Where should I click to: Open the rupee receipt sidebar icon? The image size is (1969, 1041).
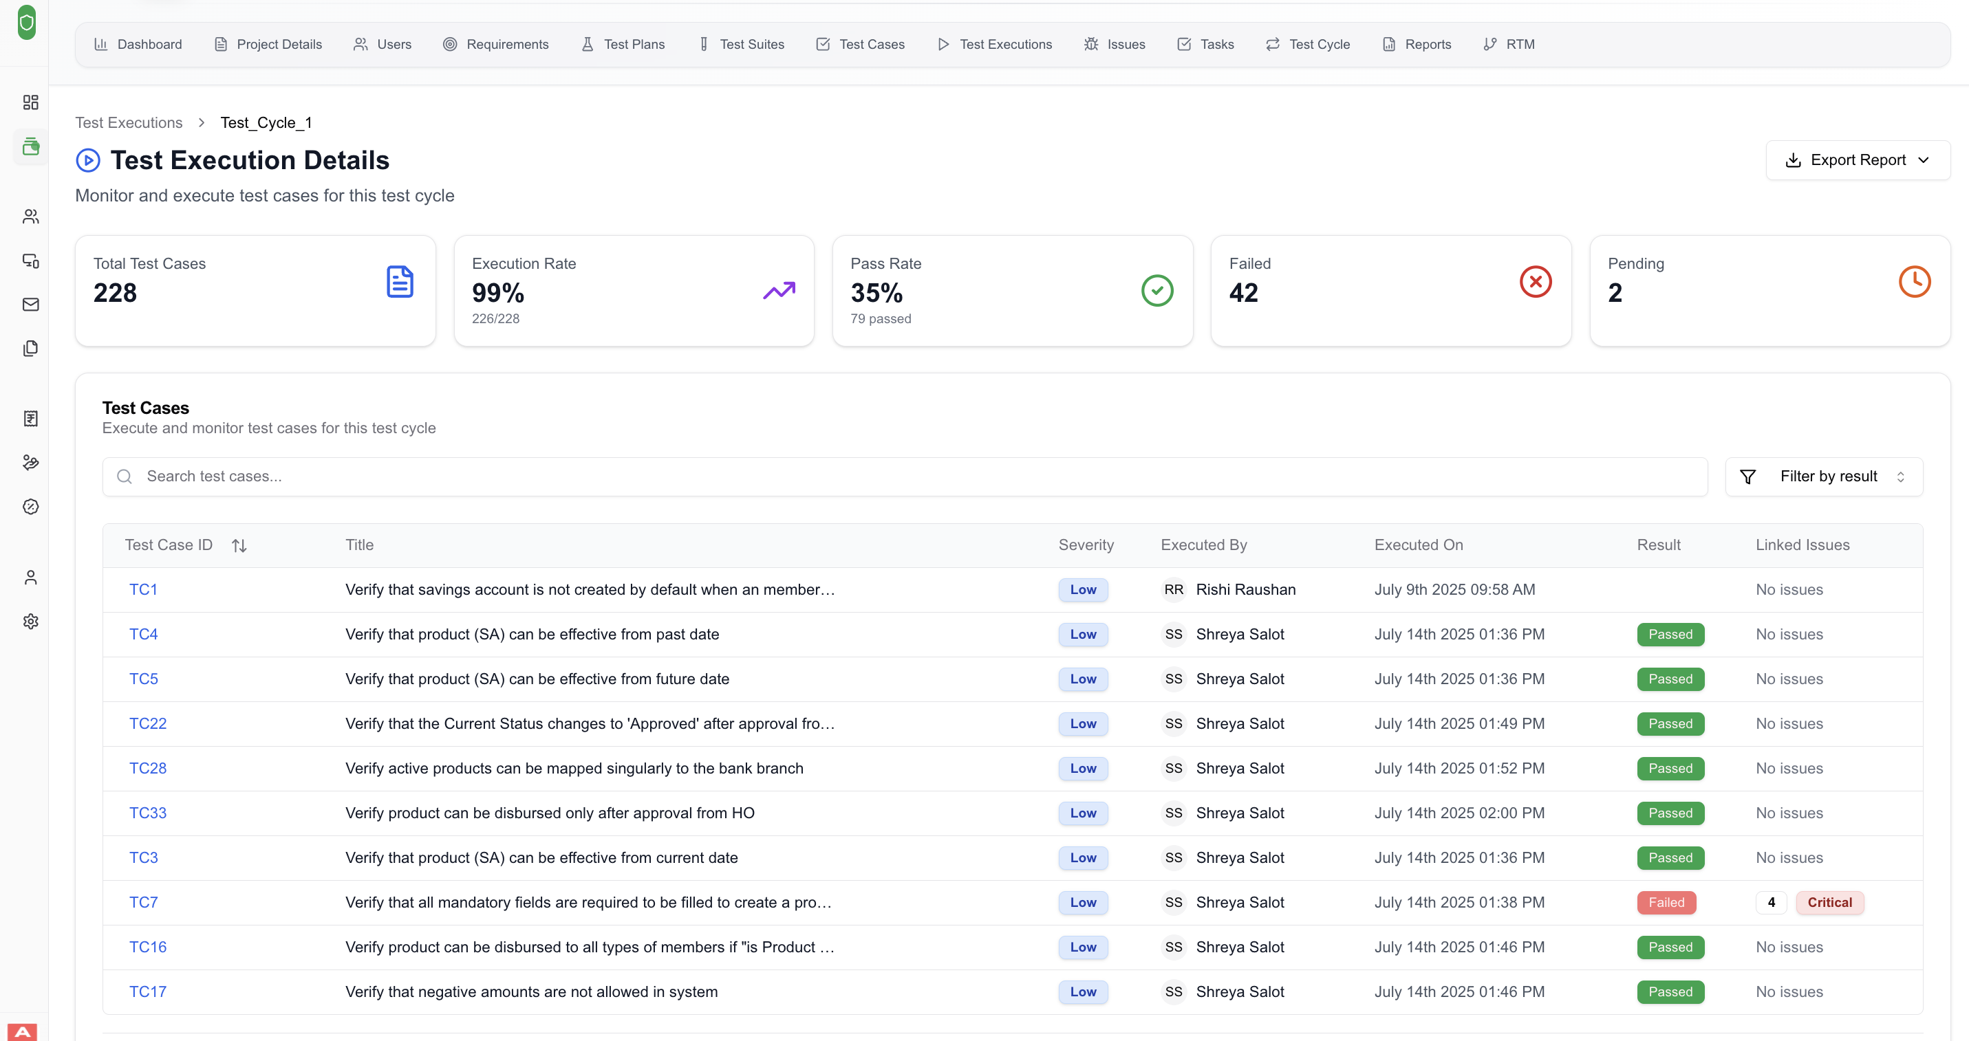click(30, 419)
